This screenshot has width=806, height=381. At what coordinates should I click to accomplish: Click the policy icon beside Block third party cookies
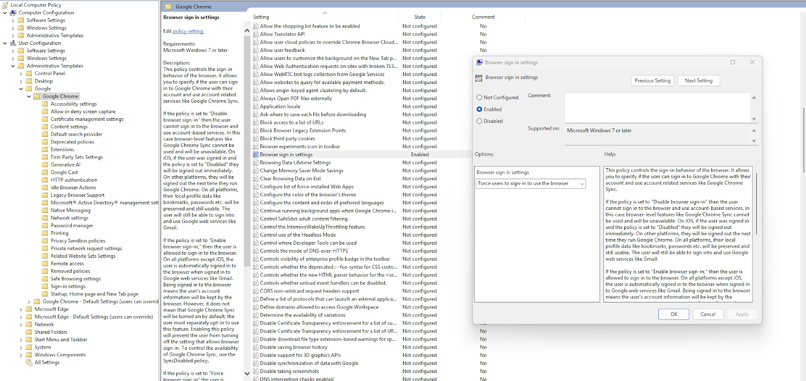point(256,138)
